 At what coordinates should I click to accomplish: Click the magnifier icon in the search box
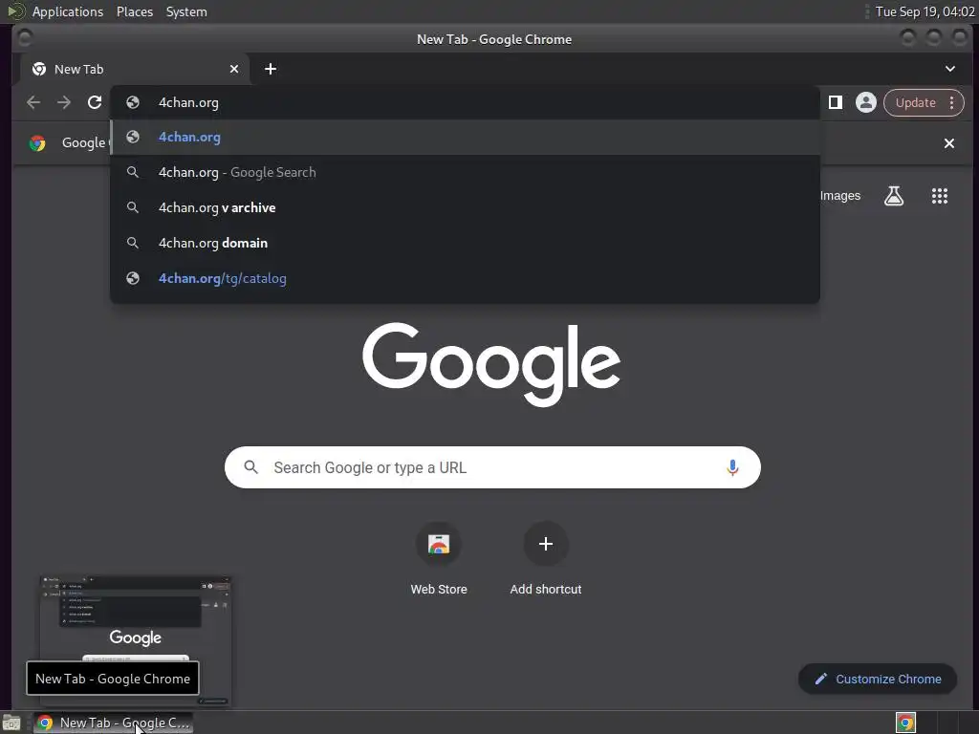(251, 467)
